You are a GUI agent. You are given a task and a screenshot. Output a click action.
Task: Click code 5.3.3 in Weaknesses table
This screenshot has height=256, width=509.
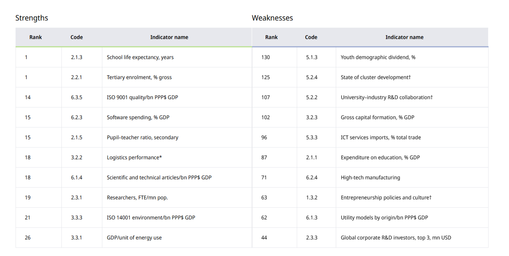(x=312, y=138)
